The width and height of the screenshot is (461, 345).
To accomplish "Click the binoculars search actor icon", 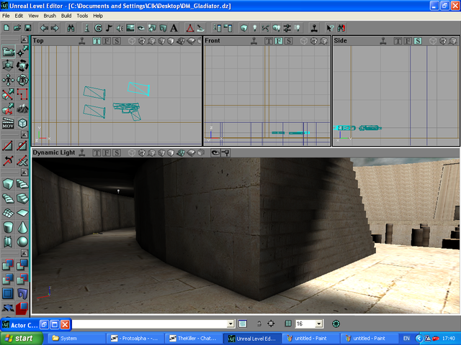I will pos(71,27).
